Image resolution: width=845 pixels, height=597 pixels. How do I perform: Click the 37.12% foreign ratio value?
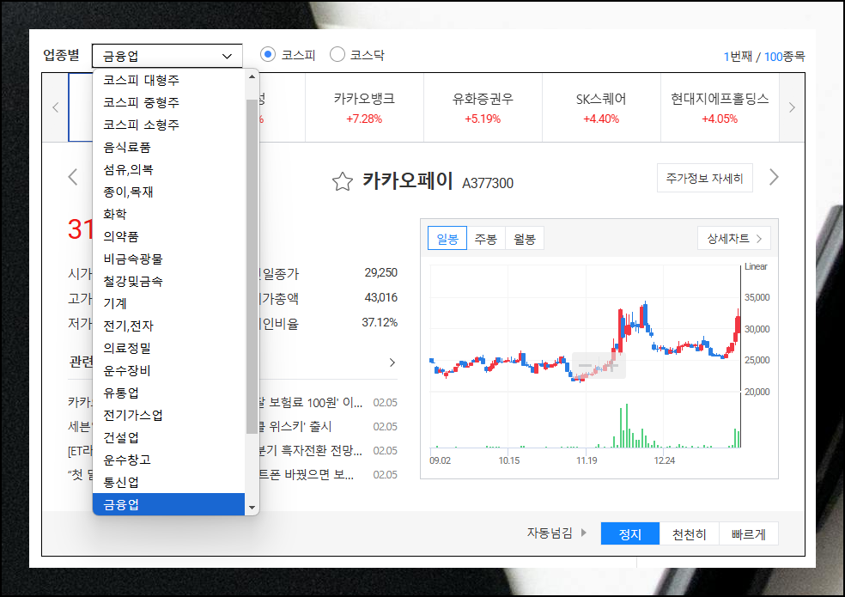pyautogui.click(x=380, y=322)
